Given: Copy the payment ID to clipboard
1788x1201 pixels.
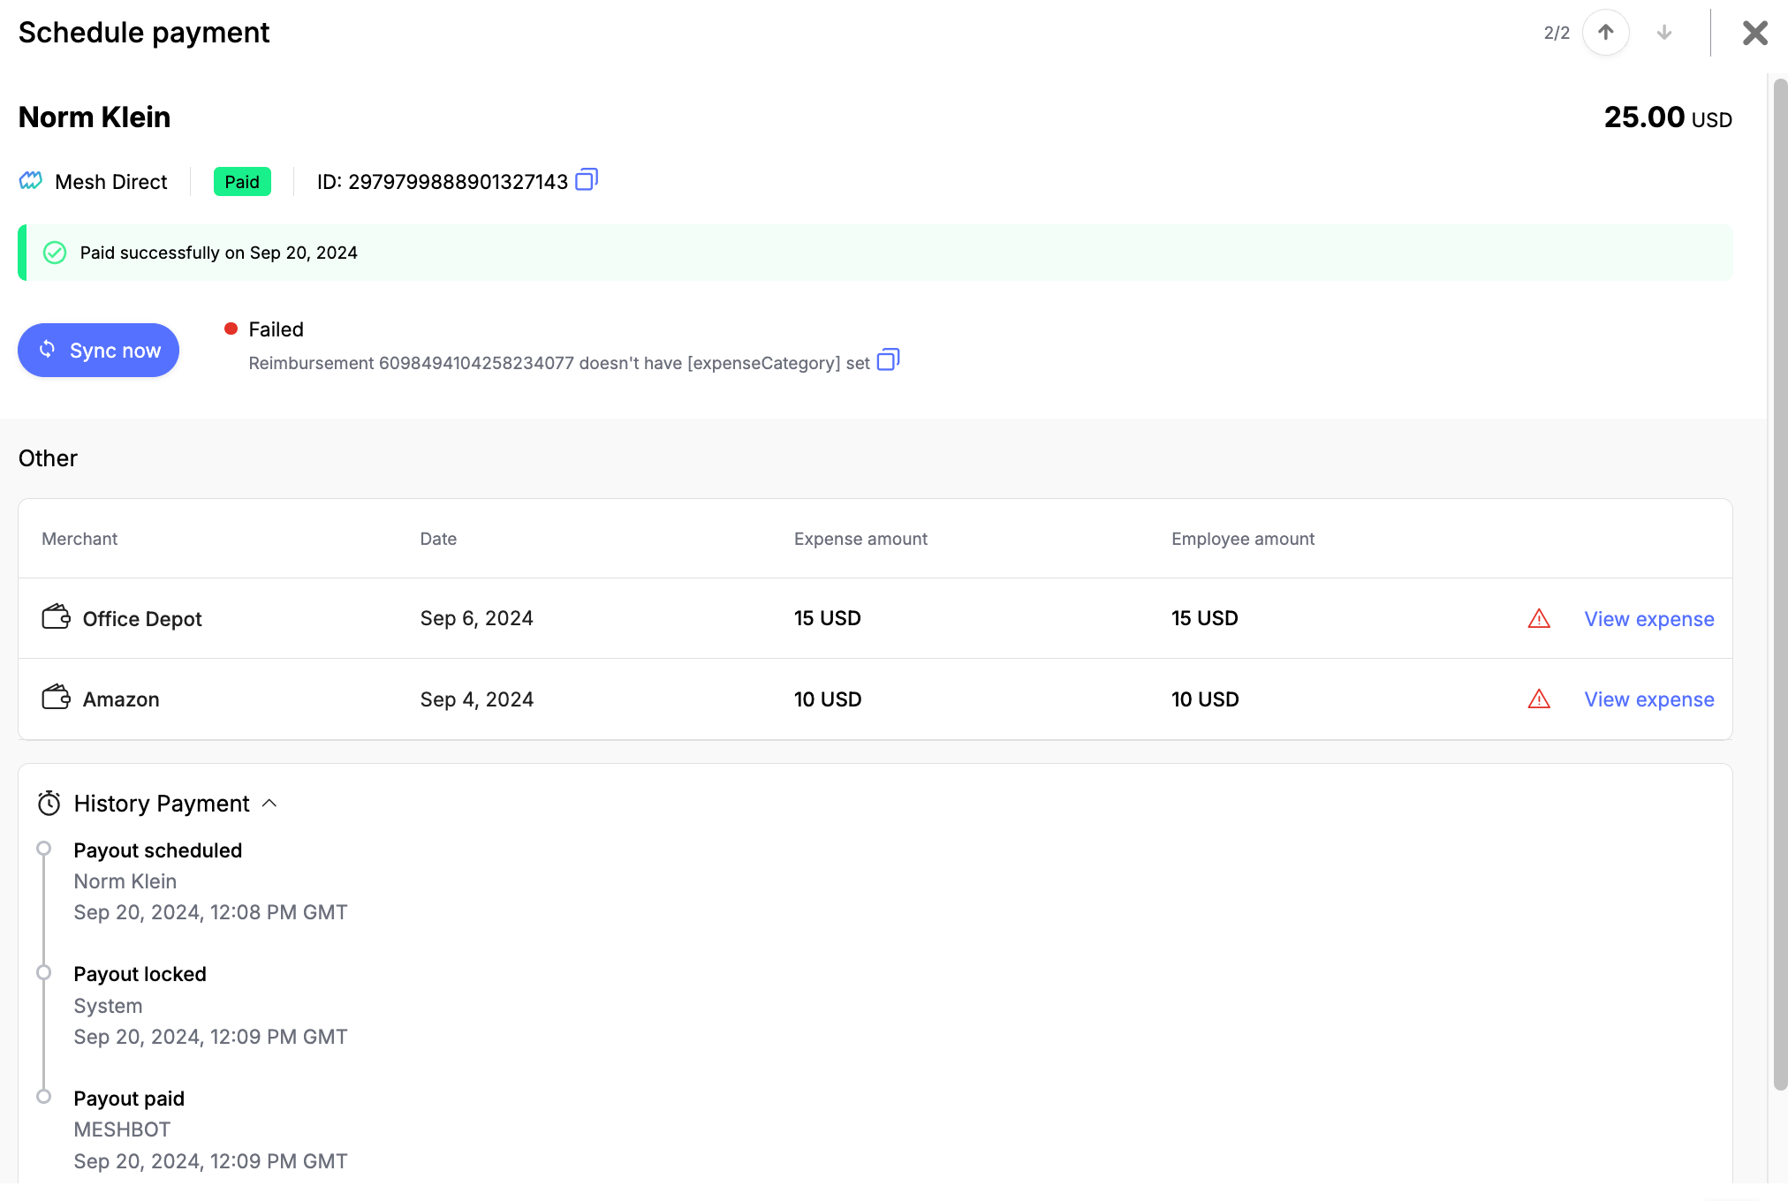Looking at the screenshot, I should click(x=587, y=180).
